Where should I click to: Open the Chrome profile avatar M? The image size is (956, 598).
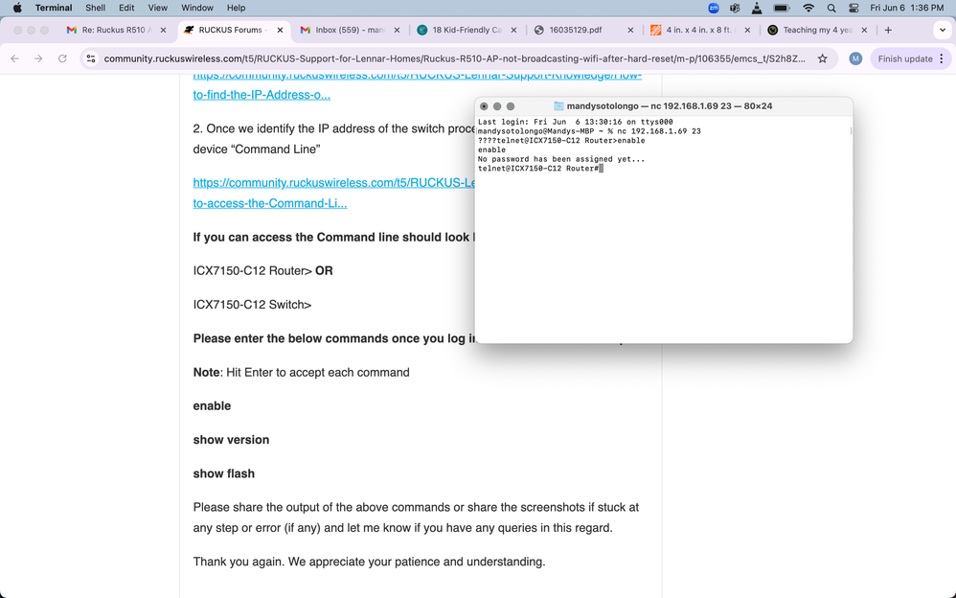click(x=854, y=58)
